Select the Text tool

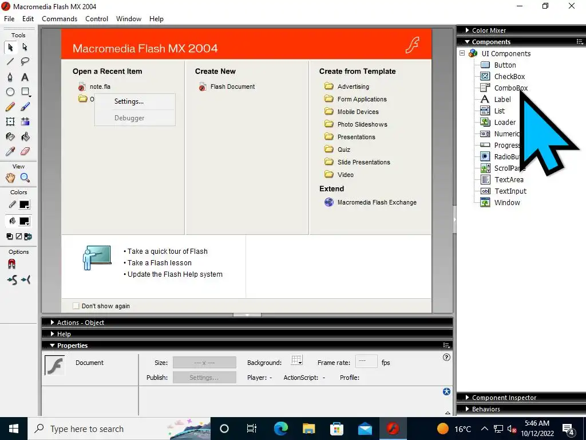pyautogui.click(x=25, y=77)
